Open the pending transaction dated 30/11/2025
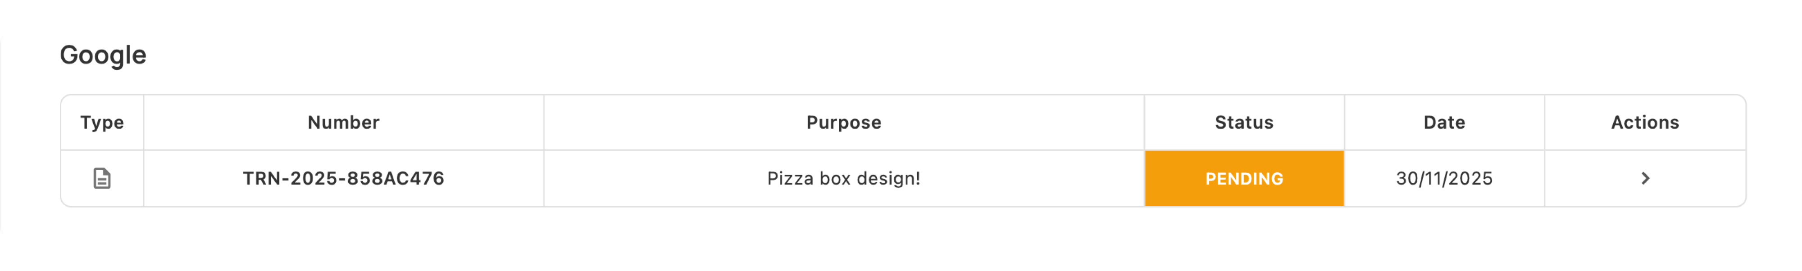The width and height of the screenshot is (1802, 271). coord(1645,178)
